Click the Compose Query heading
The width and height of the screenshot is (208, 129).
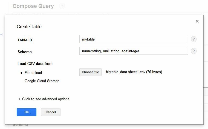33,6
